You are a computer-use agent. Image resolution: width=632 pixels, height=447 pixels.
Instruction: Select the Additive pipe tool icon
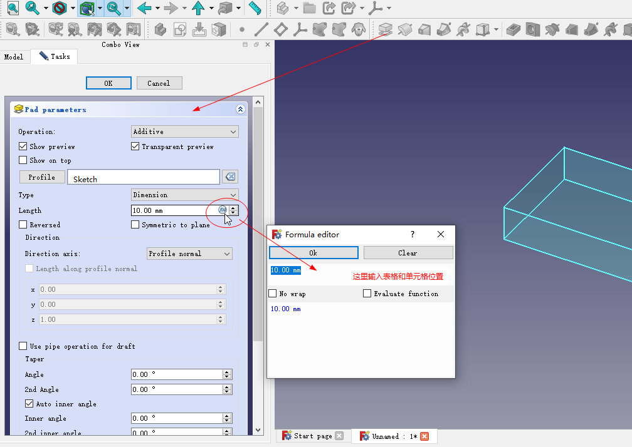444,29
